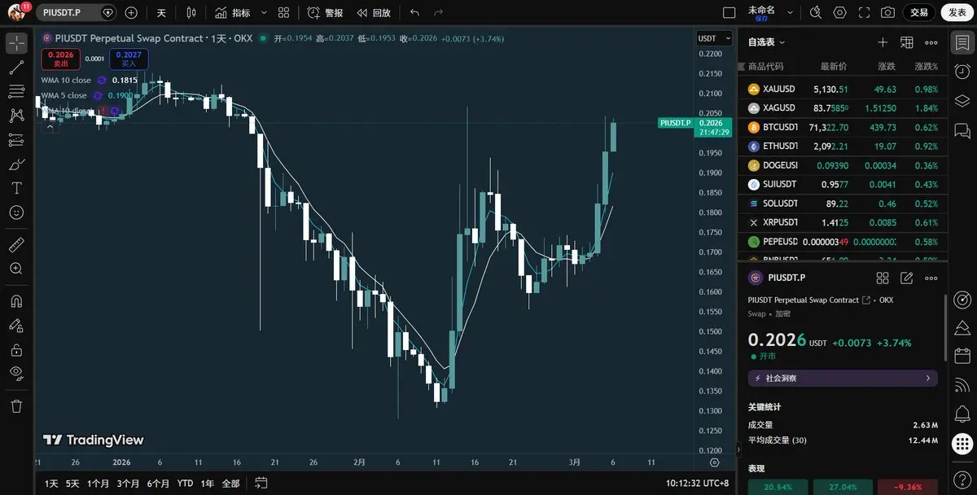Toggle hide all drawings eye icon
The width and height of the screenshot is (977, 495).
[16, 373]
